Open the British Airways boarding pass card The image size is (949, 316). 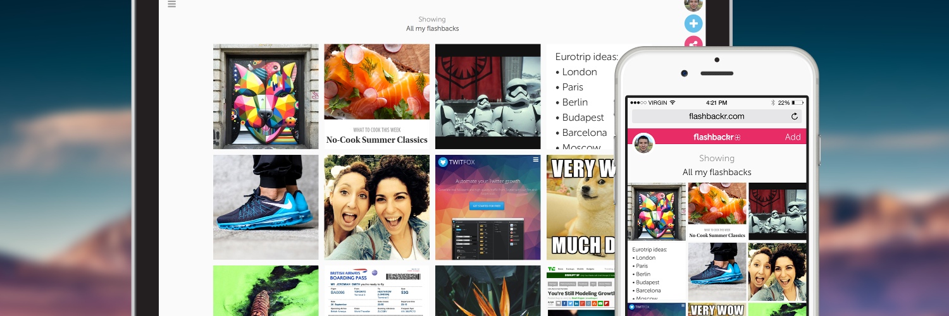377,291
